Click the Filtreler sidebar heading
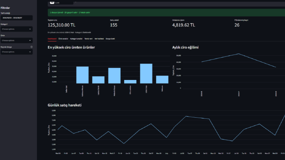The width and height of the screenshot is (285, 160). (x=5, y=8)
